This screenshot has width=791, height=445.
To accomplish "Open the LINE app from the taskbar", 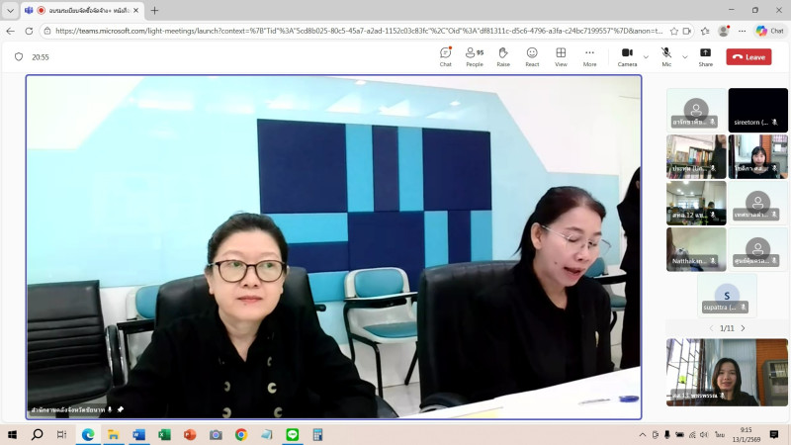I will click(x=292, y=434).
